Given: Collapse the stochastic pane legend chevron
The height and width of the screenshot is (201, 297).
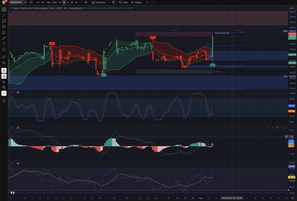Looking at the screenshot, I should (x=12, y=92).
